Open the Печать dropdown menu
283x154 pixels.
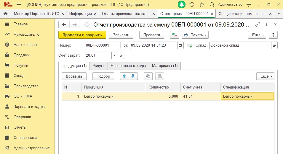[x=195, y=35]
